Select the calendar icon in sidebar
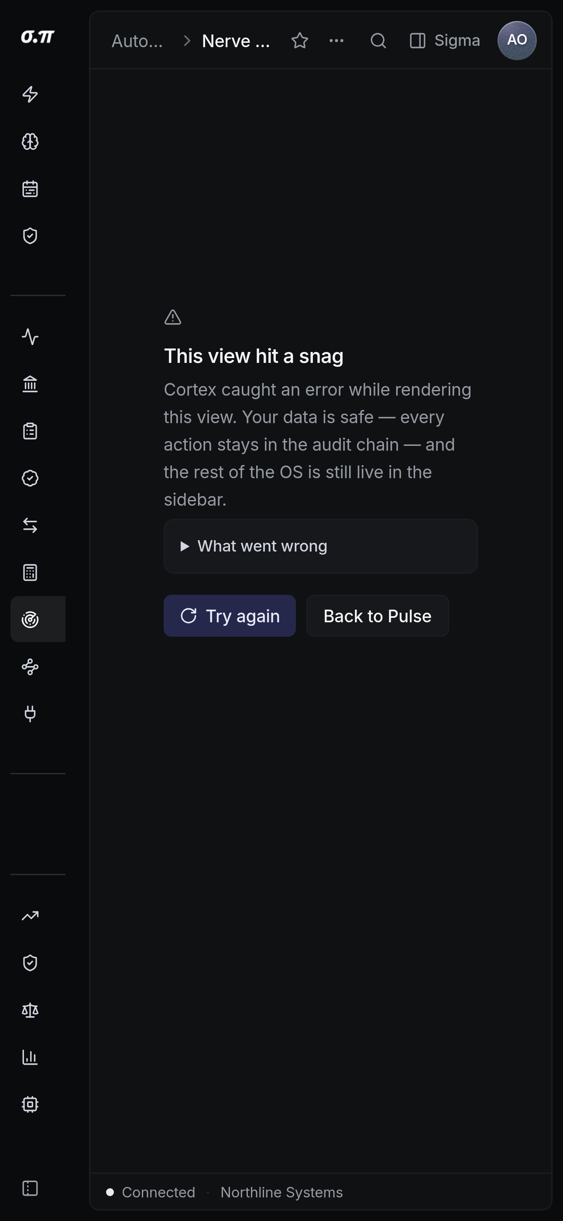 (x=30, y=189)
